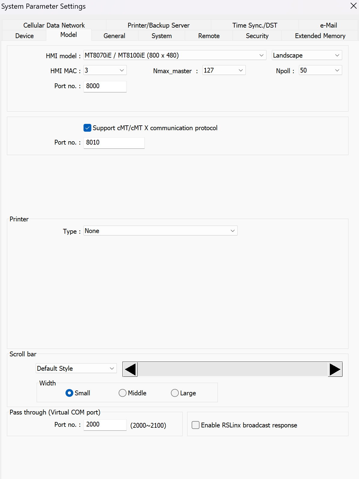Click the scroll bar preview left arrow

130,369
